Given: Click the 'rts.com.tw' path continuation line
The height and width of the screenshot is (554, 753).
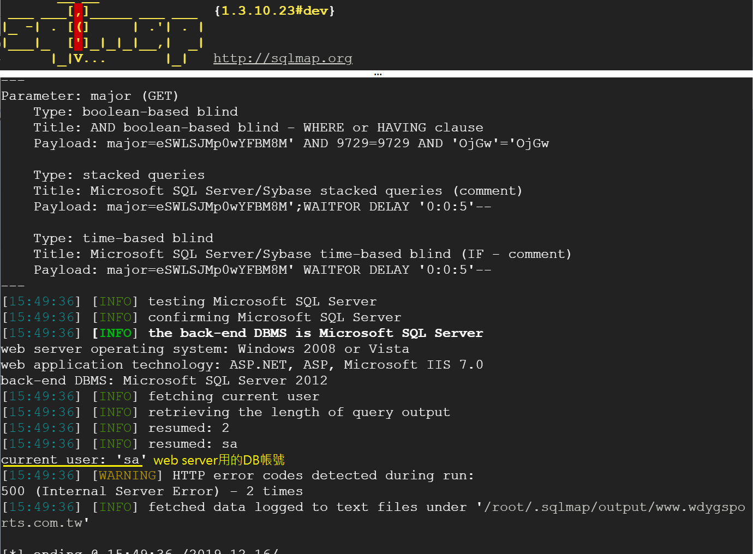Looking at the screenshot, I should [45, 523].
